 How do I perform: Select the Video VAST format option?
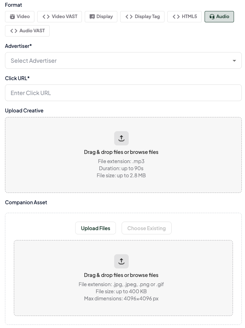[60, 17]
